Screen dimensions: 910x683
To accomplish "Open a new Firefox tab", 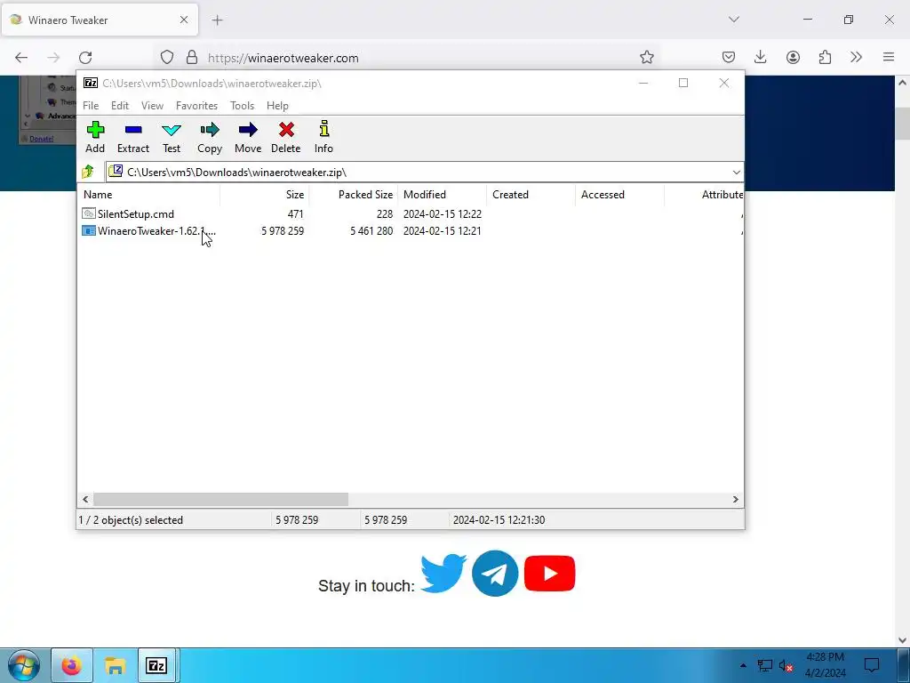I will pos(217,20).
